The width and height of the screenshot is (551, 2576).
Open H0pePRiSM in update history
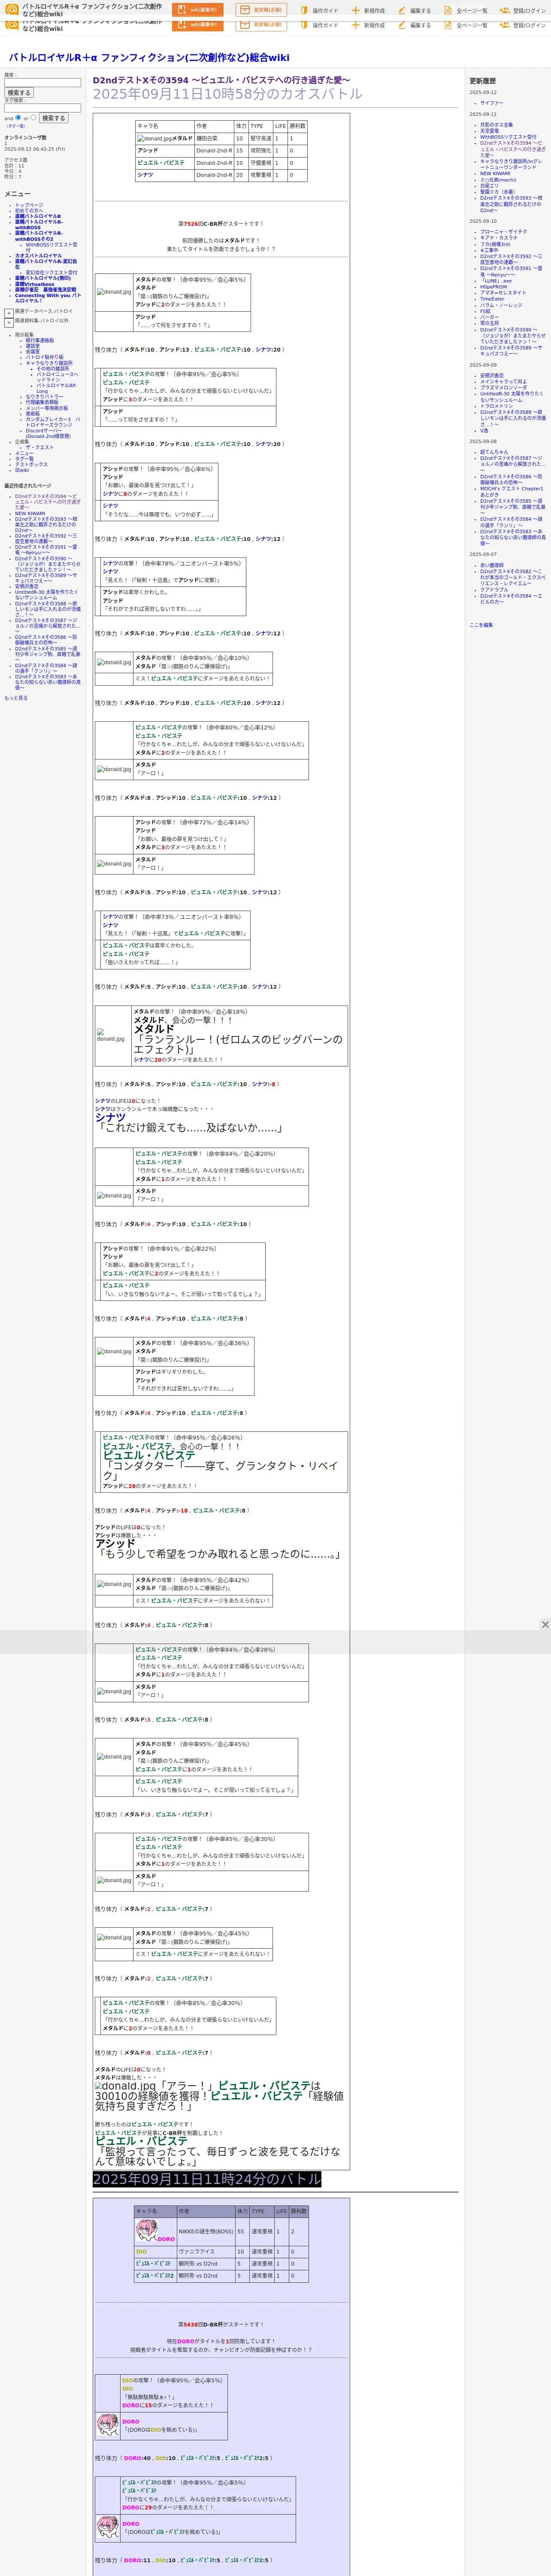coord(493,287)
